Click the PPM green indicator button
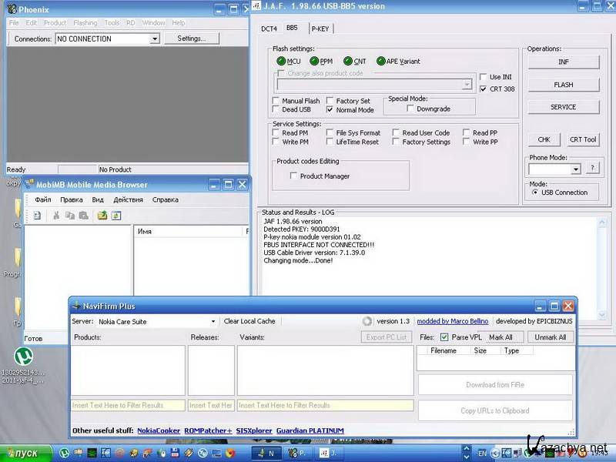This screenshot has width=616, height=462. (x=313, y=61)
